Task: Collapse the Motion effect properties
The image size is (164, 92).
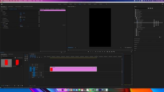Action: [1, 12]
